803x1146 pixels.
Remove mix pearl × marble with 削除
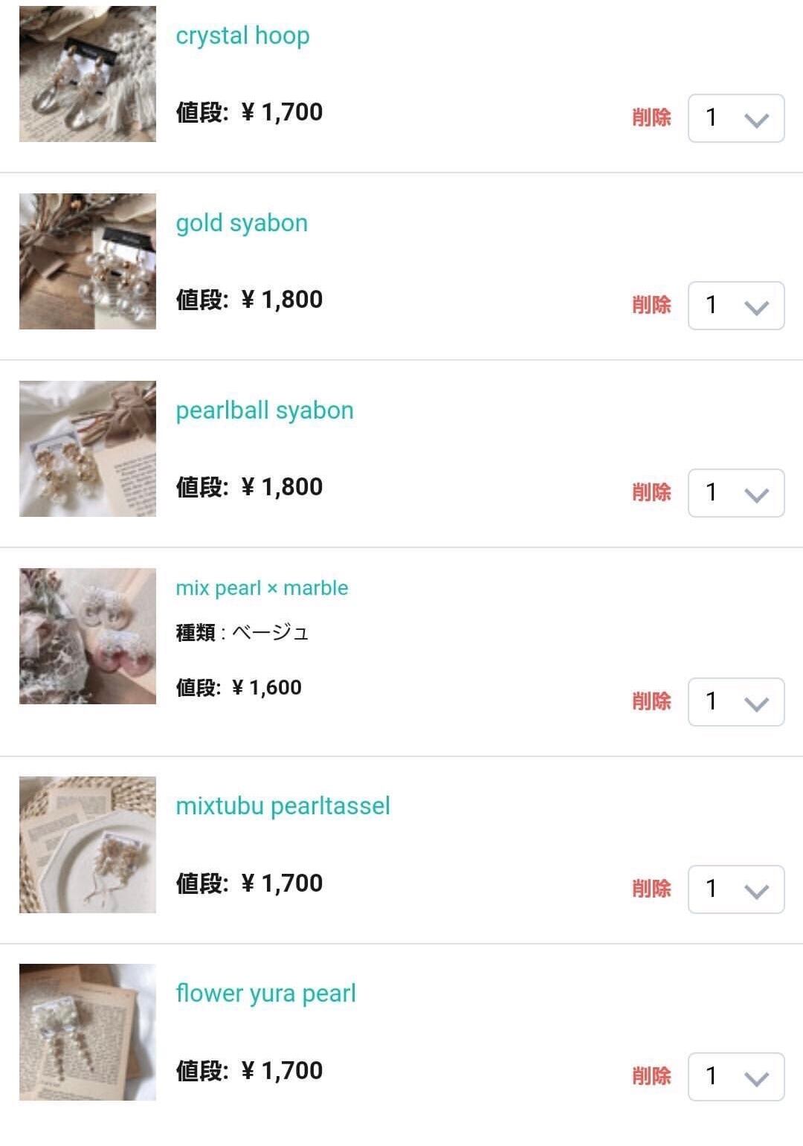(x=651, y=701)
